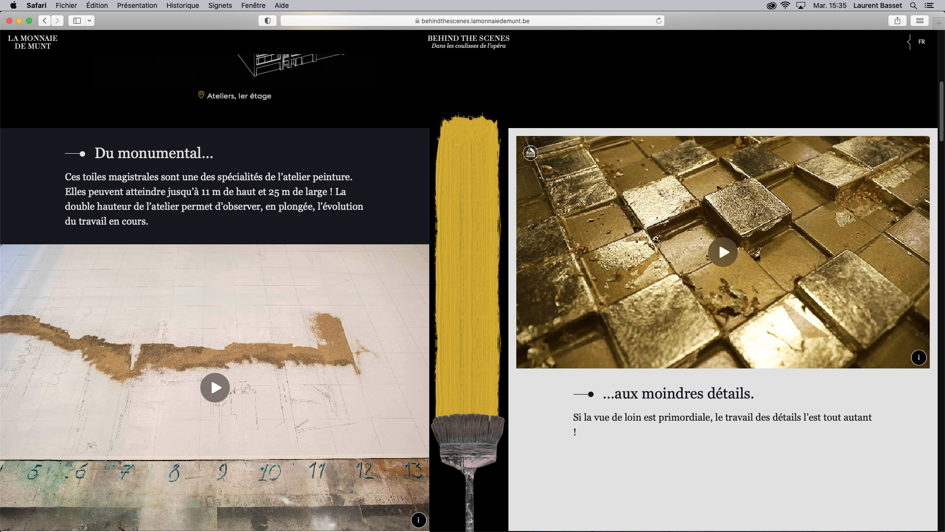Viewport: 945px width, 532px height.
Task: Click info icon on canvas video
Action: coord(418,520)
